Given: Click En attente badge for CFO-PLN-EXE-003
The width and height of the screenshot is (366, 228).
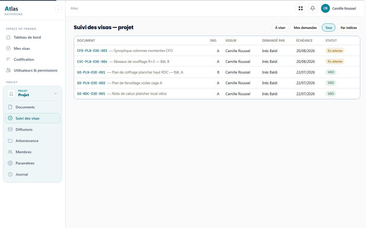Looking at the screenshot, I should point(335,51).
